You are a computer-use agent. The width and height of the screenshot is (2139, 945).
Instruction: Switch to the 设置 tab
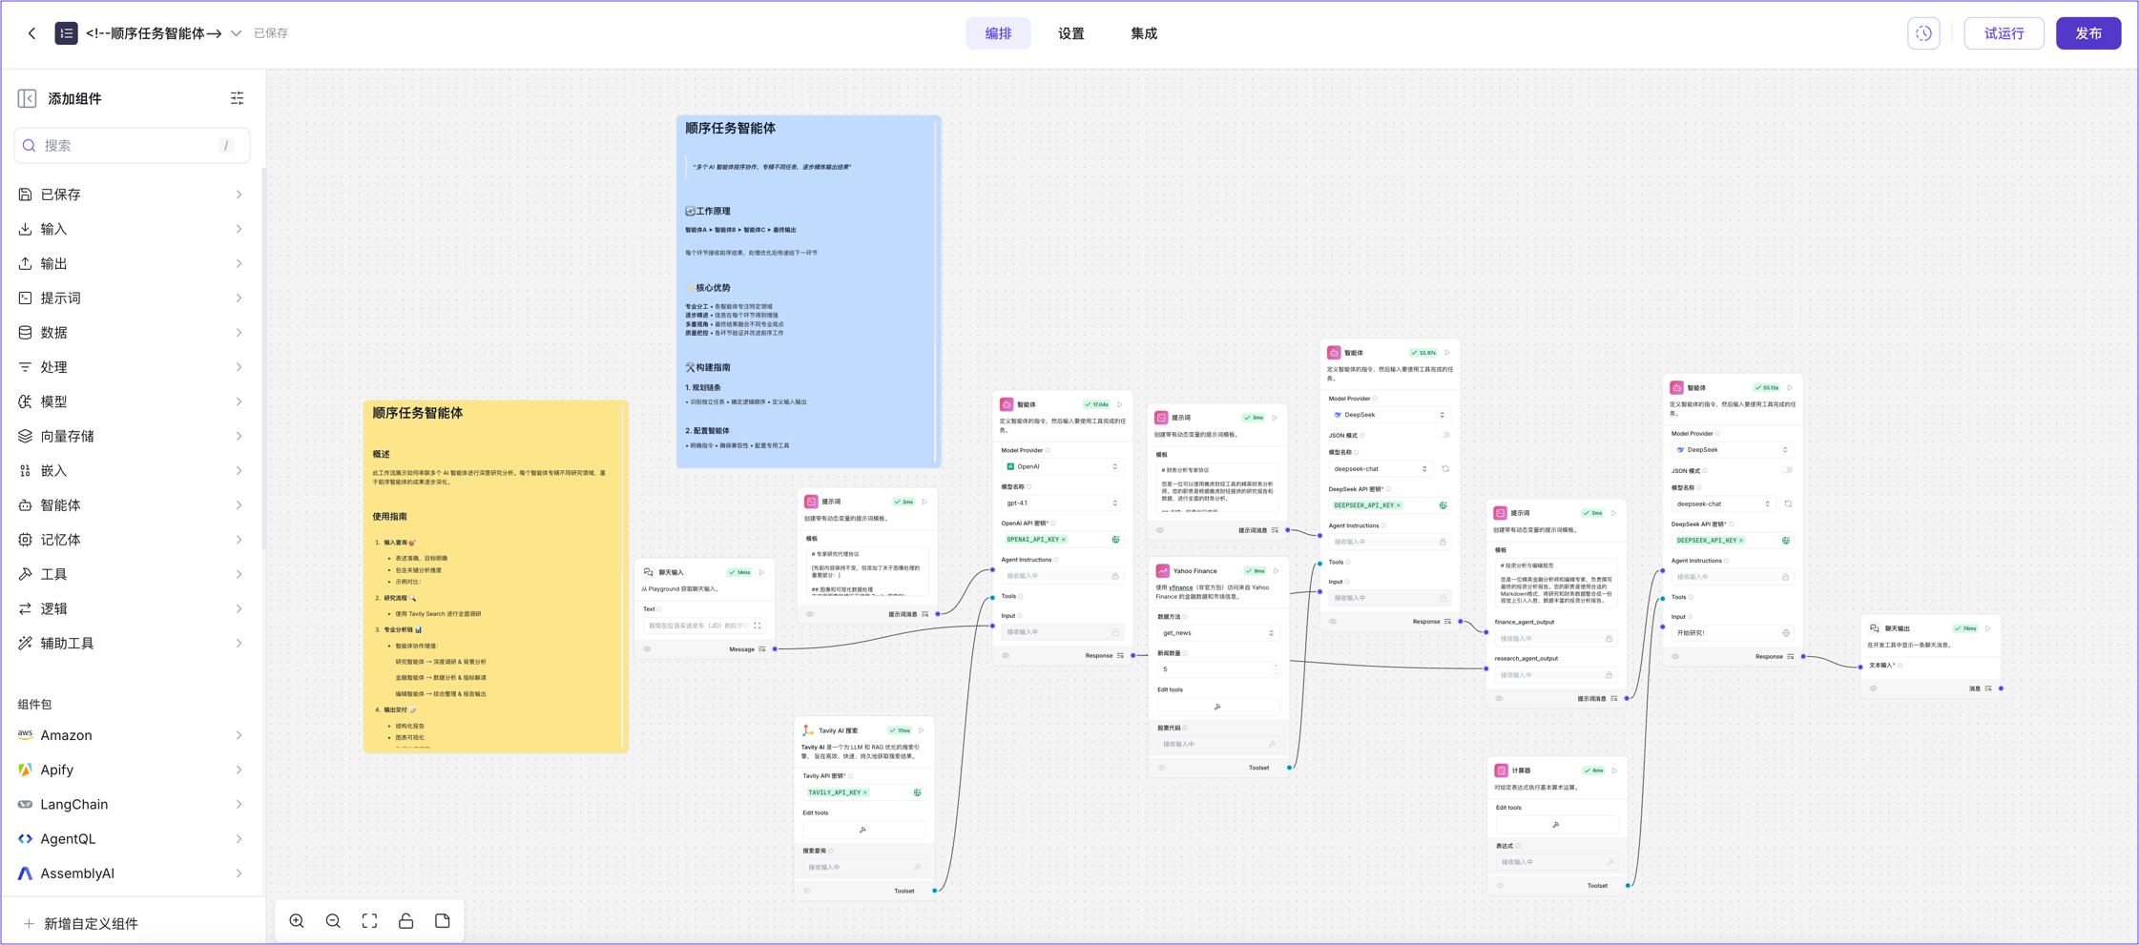coord(1070,33)
